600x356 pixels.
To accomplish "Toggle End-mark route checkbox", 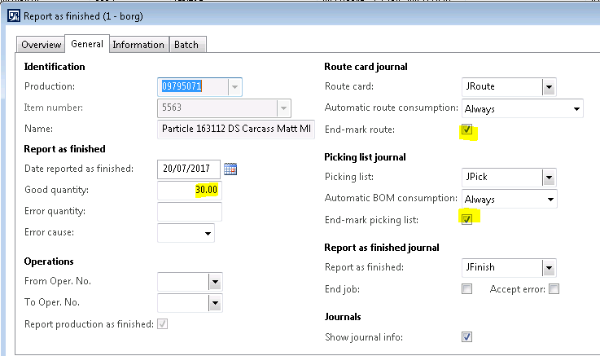I will [x=467, y=130].
